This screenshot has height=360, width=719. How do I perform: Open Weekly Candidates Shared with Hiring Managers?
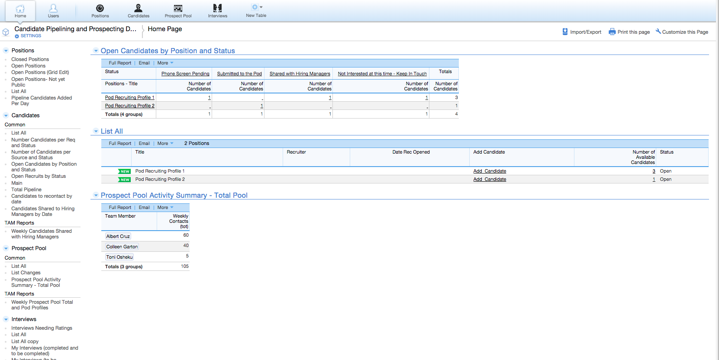point(42,234)
